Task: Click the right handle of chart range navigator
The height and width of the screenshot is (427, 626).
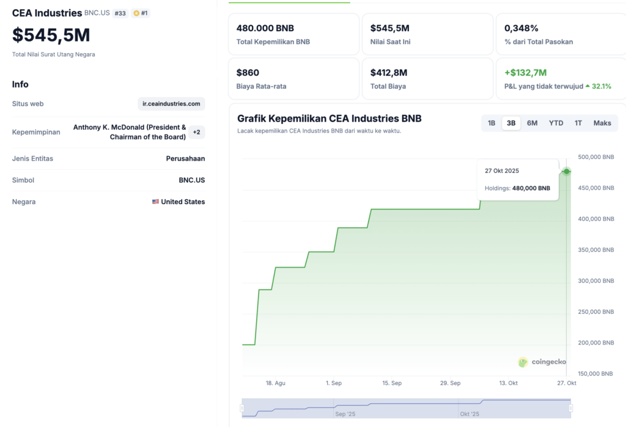Action: point(570,408)
